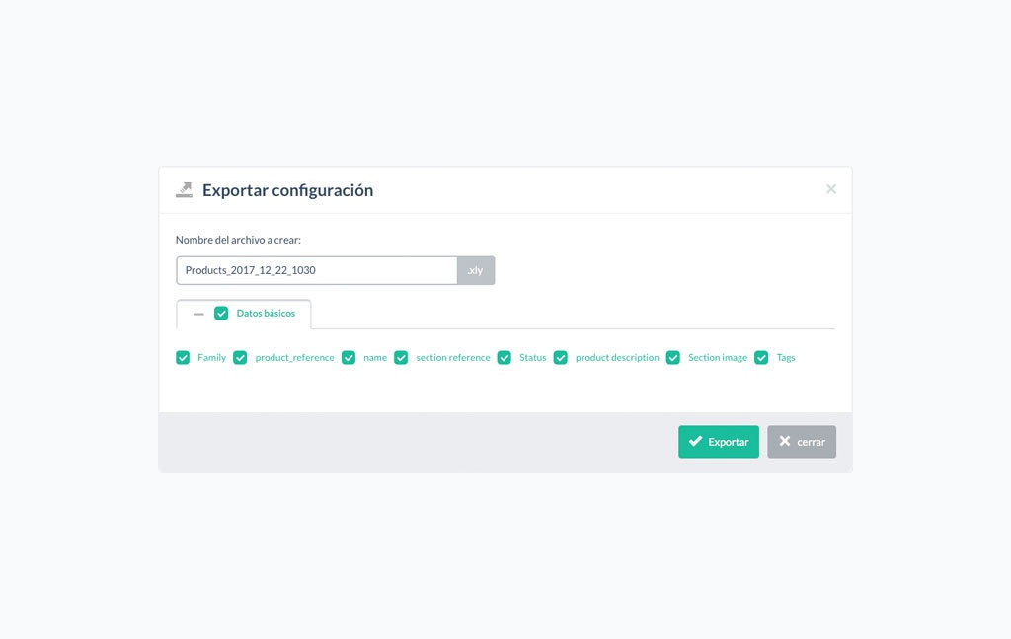
Task: Toggle the name checkbox
Action: click(349, 358)
